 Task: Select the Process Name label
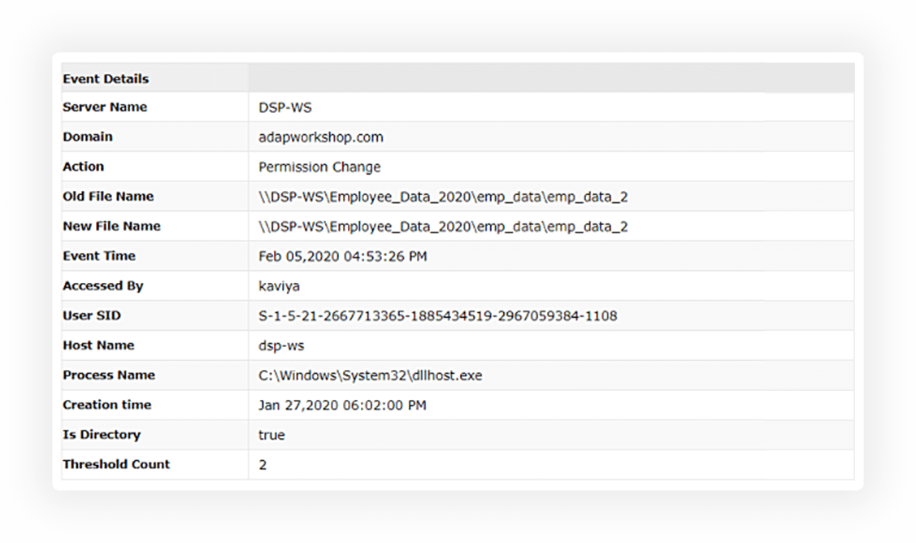(x=109, y=376)
